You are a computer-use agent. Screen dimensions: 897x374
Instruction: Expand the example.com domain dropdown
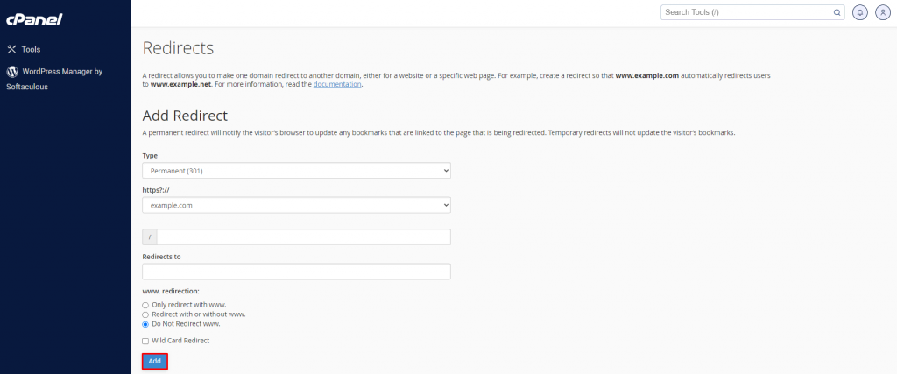click(296, 205)
